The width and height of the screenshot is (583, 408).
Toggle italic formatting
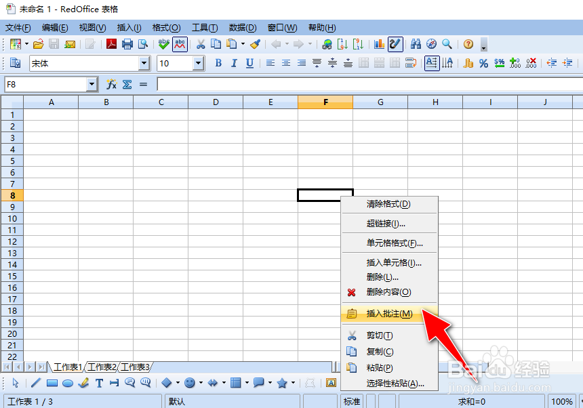(234, 63)
